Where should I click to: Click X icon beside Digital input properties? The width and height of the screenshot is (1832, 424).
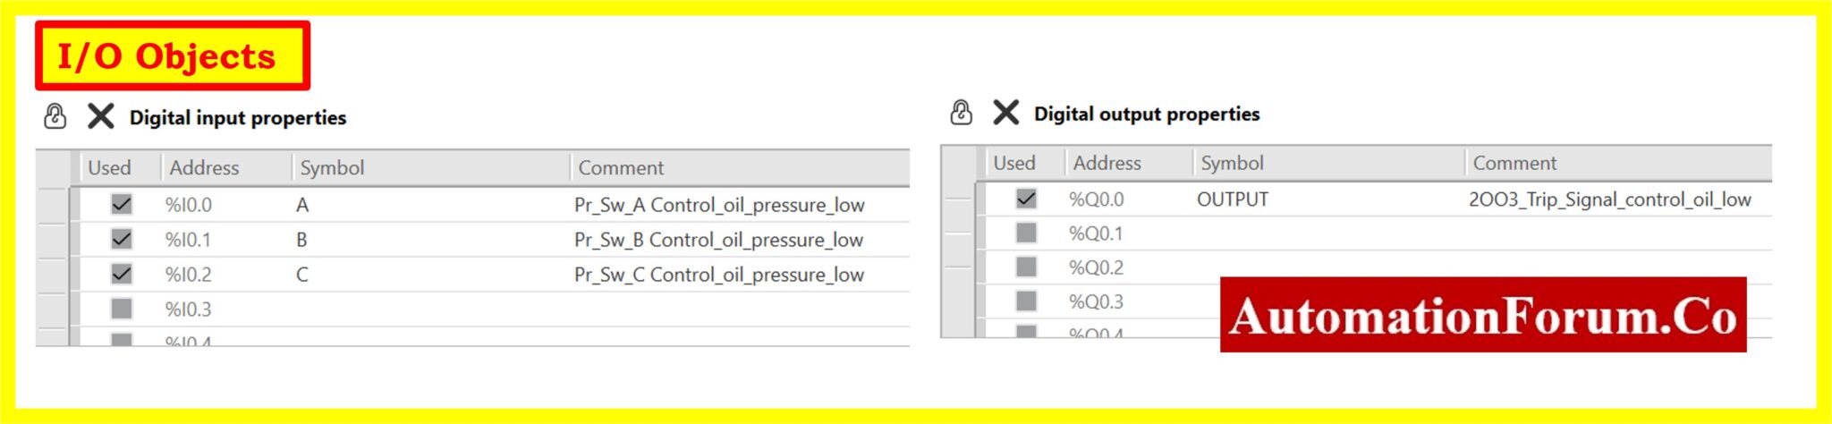(101, 116)
